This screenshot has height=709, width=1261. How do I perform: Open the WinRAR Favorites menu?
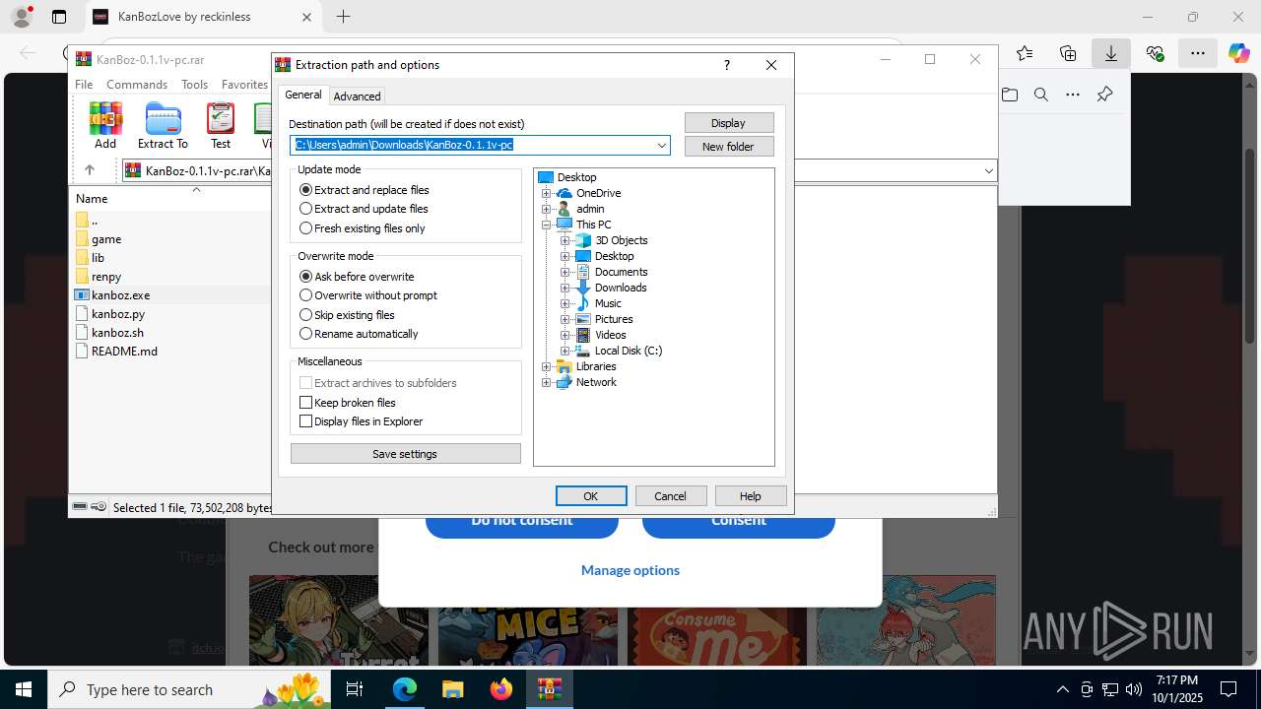point(244,85)
